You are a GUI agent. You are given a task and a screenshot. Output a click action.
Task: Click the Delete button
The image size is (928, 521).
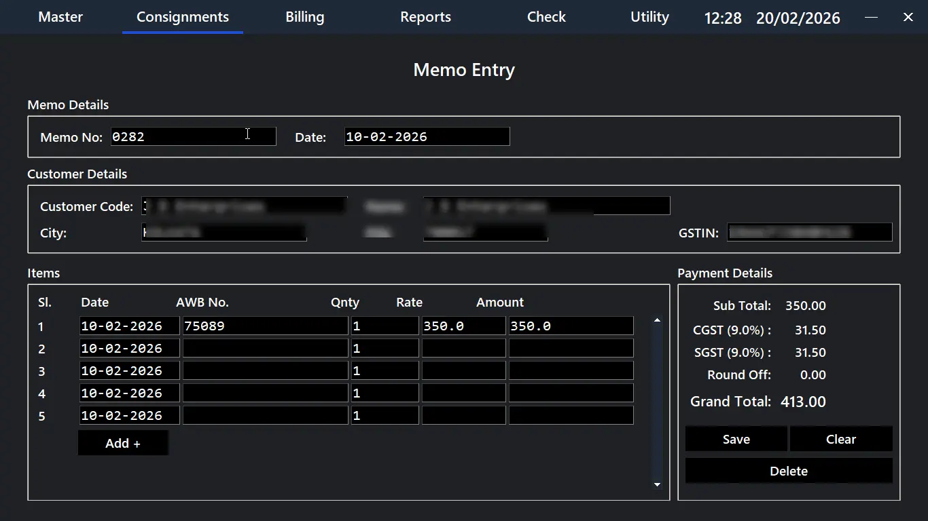coord(788,471)
